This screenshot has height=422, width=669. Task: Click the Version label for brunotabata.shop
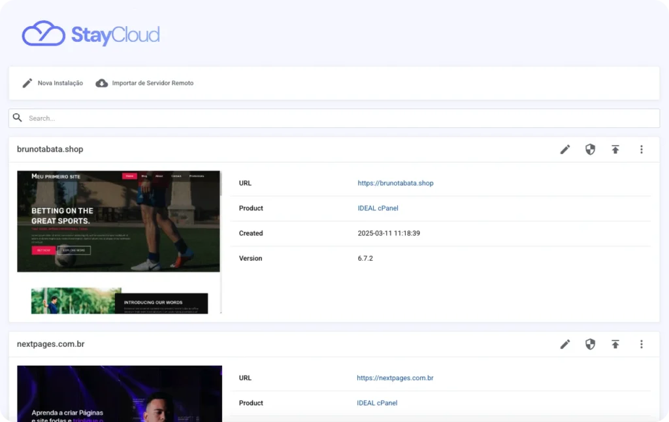point(250,258)
